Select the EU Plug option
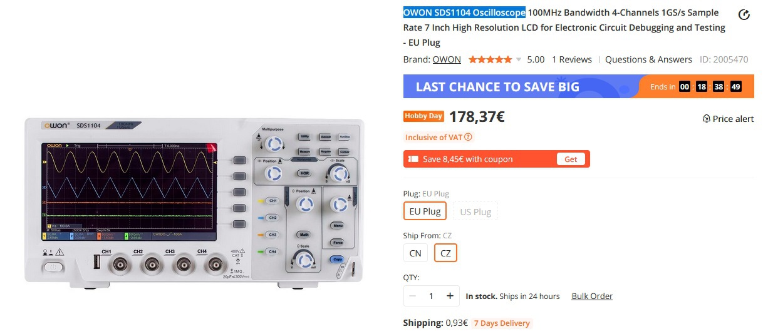Viewport: 763px width, 334px height. pos(425,211)
